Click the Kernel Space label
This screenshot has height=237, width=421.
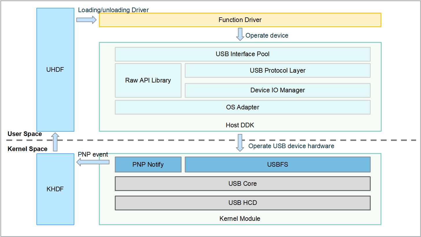coord(27,149)
